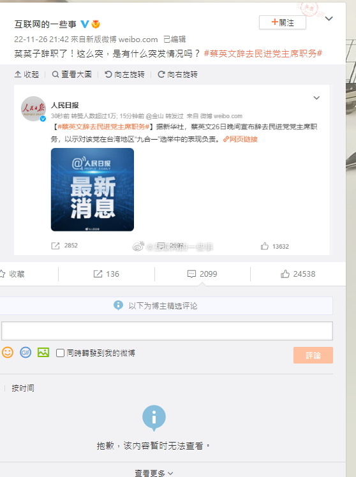356x477 pixels.
Task: Open post options chevron at top right
Action: (329, 18)
